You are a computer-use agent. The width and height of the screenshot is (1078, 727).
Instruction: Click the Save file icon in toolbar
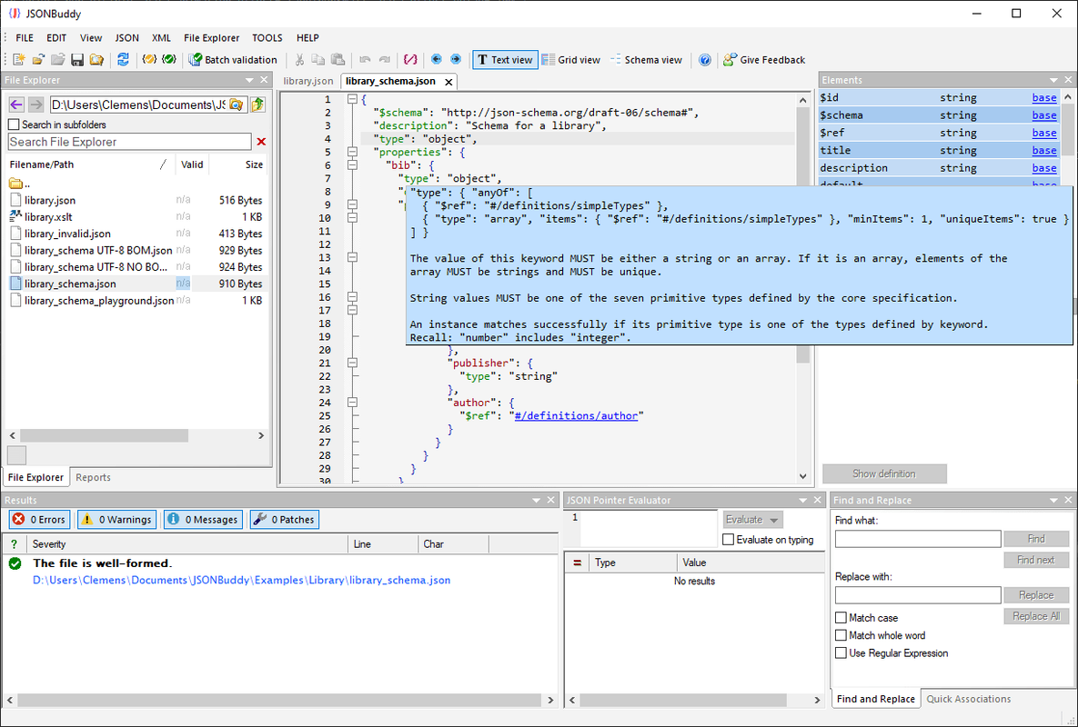(x=77, y=60)
